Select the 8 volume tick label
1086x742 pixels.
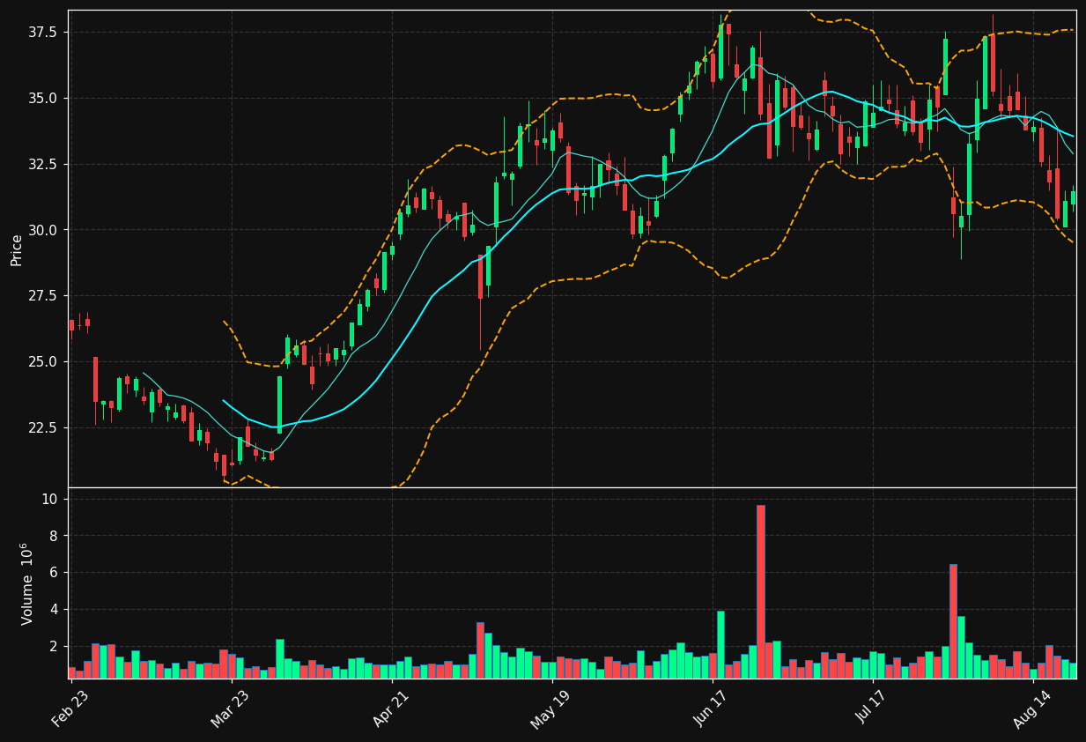coord(55,536)
